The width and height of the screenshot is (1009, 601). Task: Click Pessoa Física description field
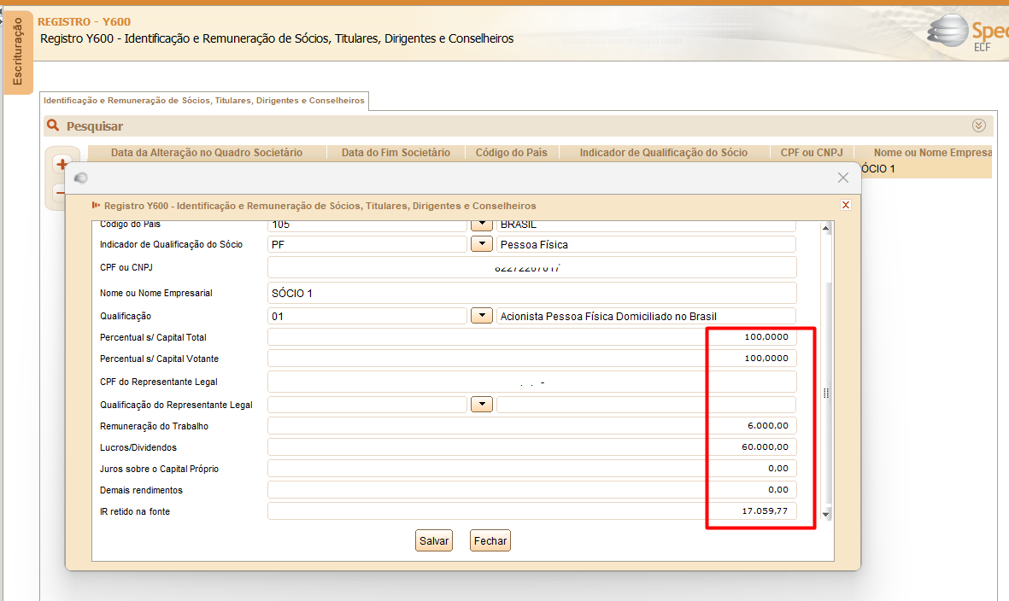[646, 244]
